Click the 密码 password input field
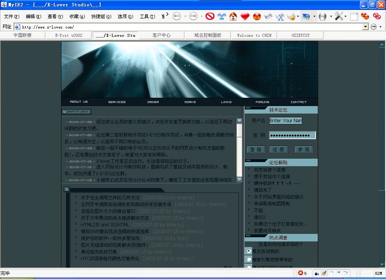Screen dimensions: 386x279 point(292,135)
